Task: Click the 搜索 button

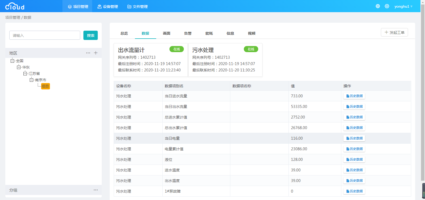Action: pos(91,35)
